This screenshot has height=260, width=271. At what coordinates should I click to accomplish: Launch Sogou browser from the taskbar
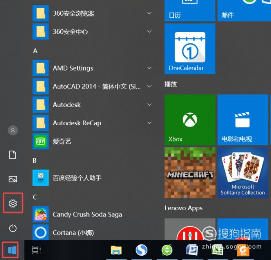click(x=141, y=250)
